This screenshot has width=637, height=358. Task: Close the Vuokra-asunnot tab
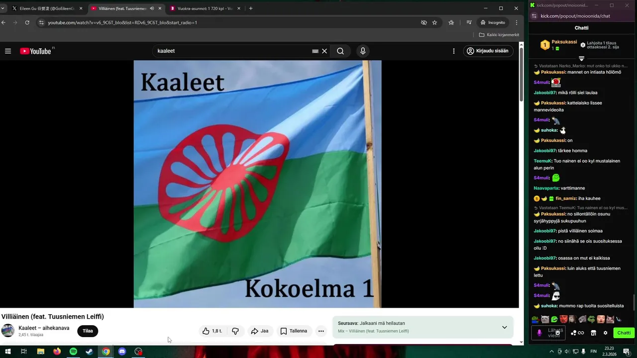[x=238, y=8]
